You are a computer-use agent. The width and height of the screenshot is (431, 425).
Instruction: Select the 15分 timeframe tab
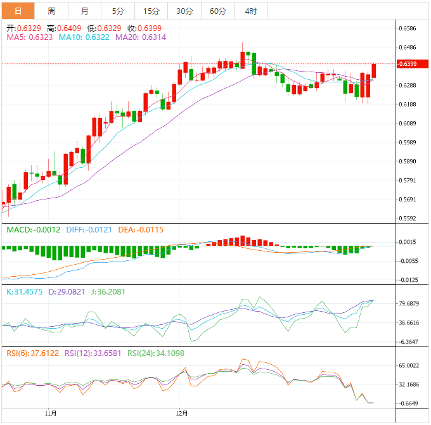151,11
